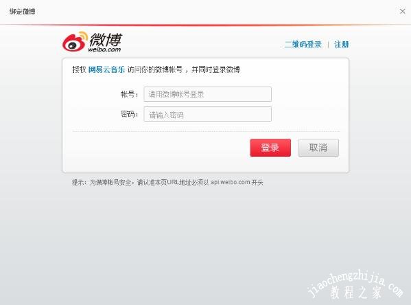Click the 并同时登录微博 message text

coord(215,69)
